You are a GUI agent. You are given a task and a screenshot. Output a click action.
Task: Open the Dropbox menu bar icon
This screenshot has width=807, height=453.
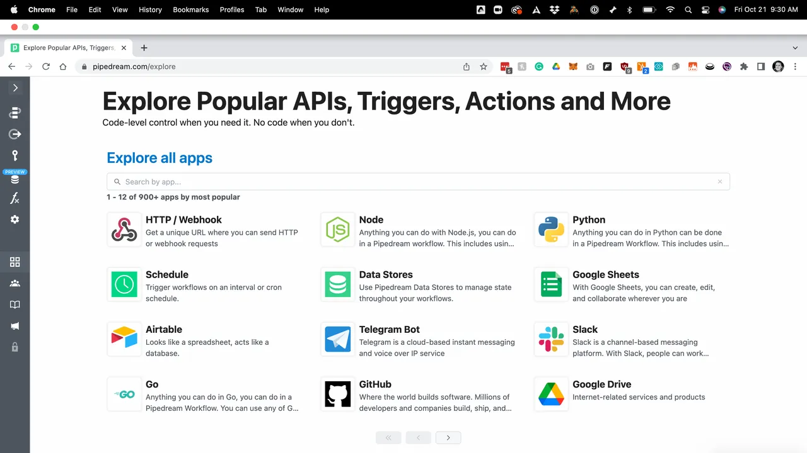coord(554,9)
